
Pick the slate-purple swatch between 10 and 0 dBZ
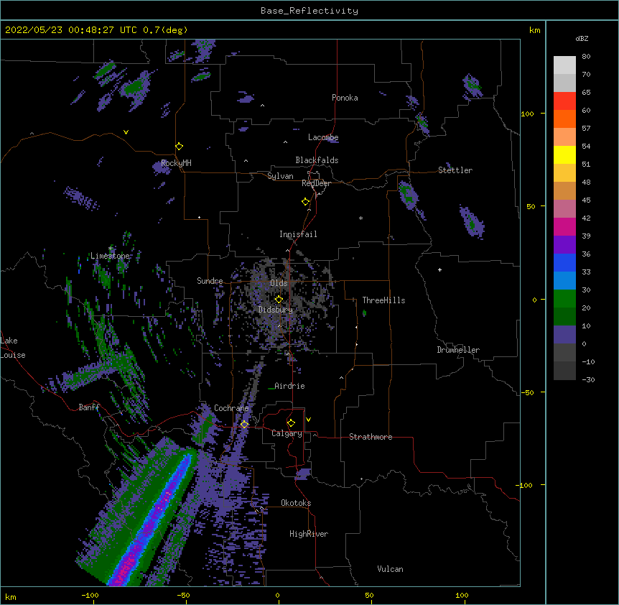564,335
